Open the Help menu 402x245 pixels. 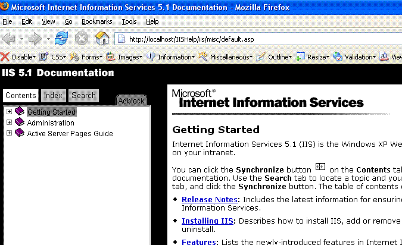pos(152,21)
